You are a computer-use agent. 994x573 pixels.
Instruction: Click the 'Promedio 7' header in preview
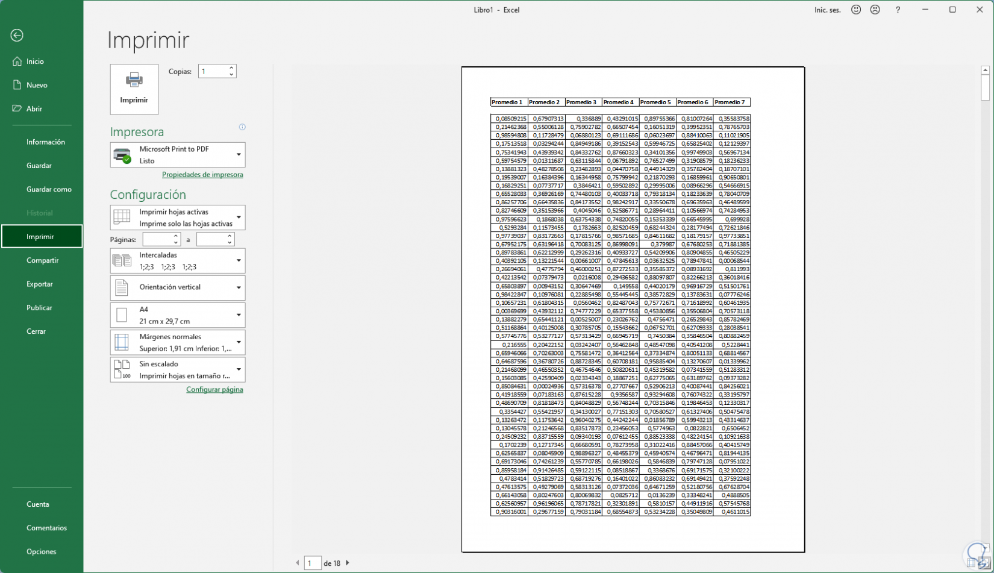click(x=730, y=102)
